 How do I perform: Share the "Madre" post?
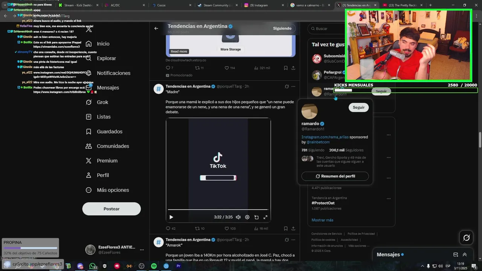click(293, 228)
